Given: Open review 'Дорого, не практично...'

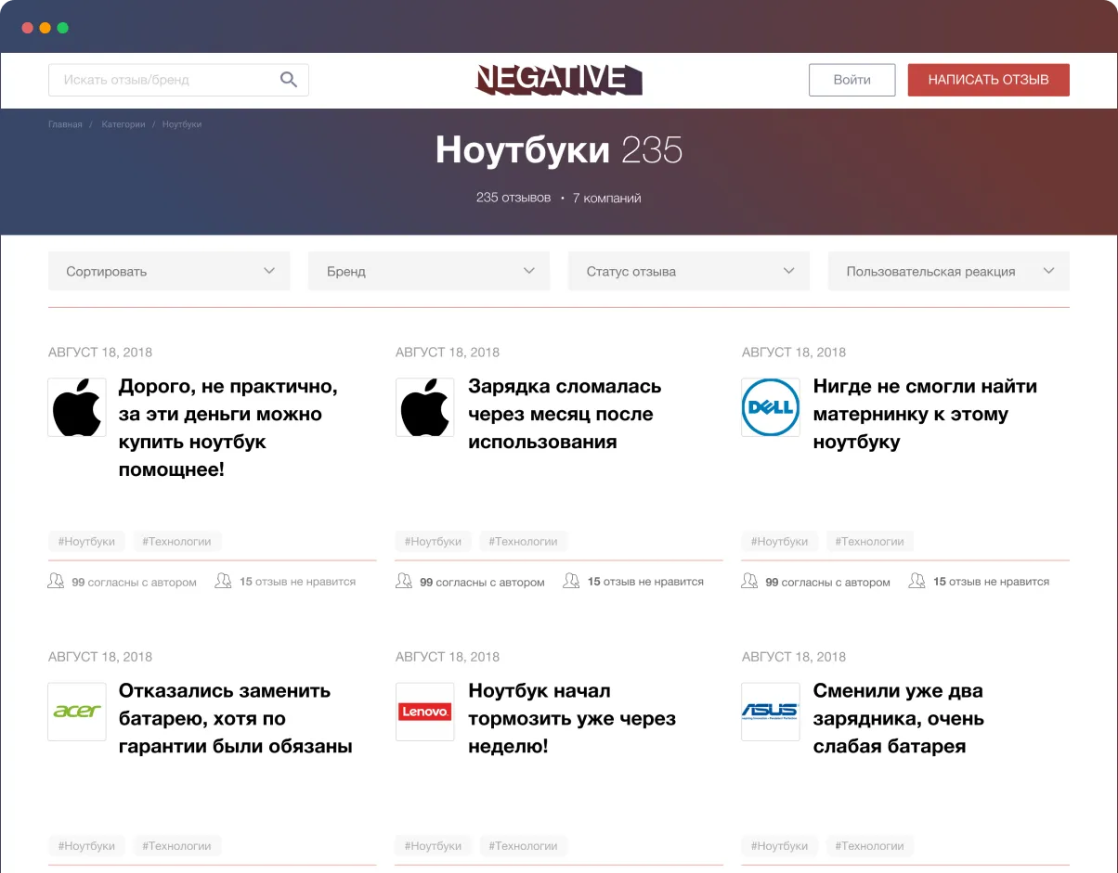Looking at the screenshot, I should (228, 428).
